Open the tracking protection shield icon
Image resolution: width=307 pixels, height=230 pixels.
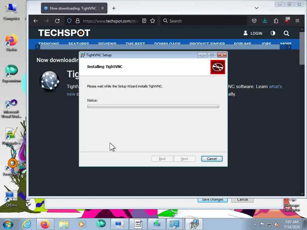pos(69,21)
